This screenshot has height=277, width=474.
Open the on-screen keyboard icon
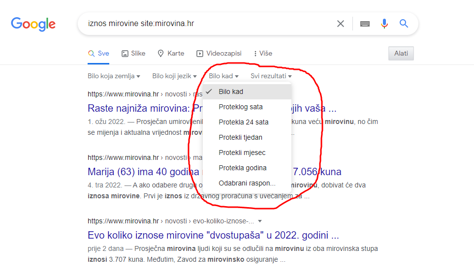pyautogui.click(x=365, y=24)
